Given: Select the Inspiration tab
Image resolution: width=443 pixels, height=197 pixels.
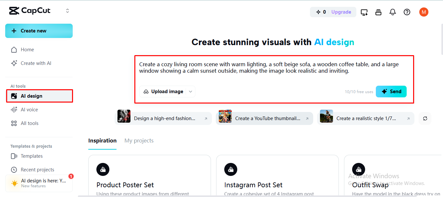Looking at the screenshot, I should (x=102, y=141).
